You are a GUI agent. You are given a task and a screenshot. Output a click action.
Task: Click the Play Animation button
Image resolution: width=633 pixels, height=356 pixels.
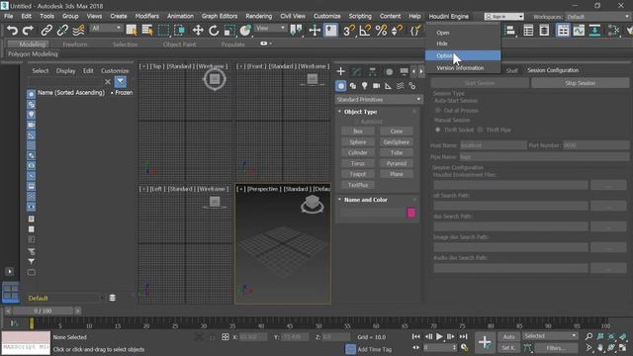pos(439,336)
